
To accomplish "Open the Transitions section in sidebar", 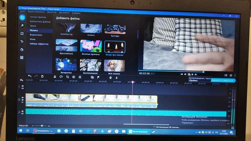I will [22, 33].
